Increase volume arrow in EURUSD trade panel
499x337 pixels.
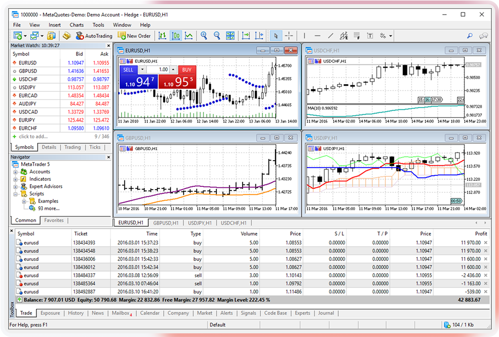click(173, 69)
